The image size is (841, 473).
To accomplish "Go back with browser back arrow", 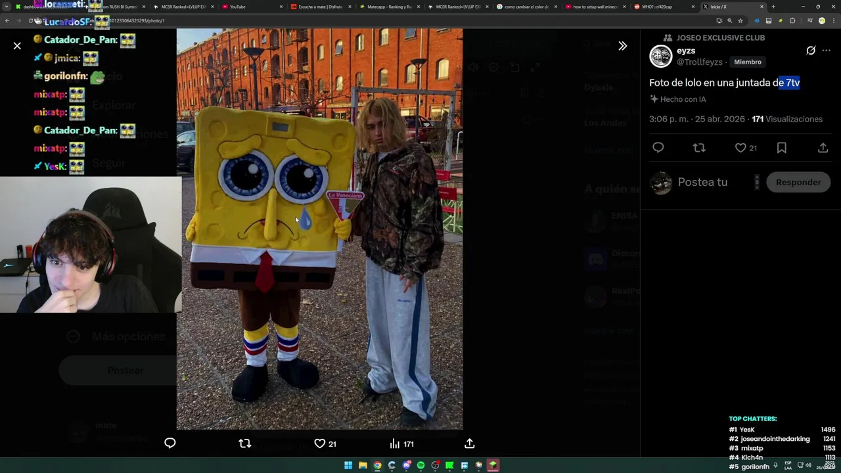I will click(x=7, y=20).
